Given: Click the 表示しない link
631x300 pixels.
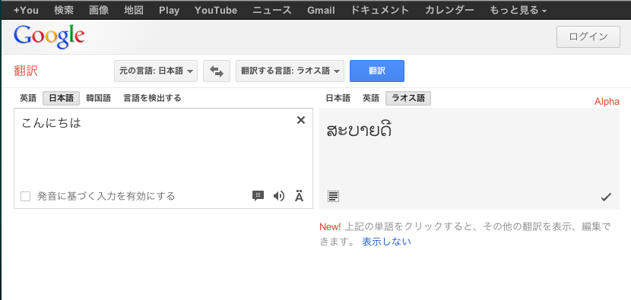Looking at the screenshot, I should (386, 242).
